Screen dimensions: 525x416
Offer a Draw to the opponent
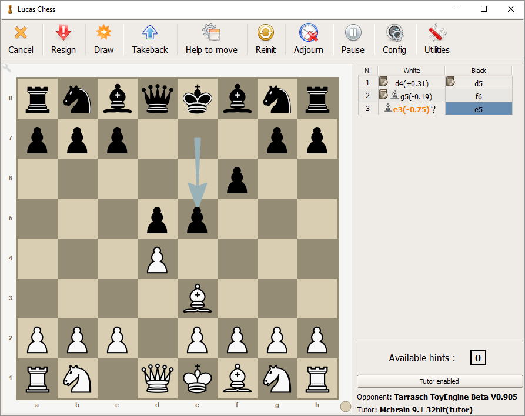tap(103, 39)
